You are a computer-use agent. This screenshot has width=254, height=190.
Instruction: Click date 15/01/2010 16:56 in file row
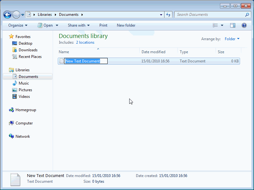click(x=155, y=61)
